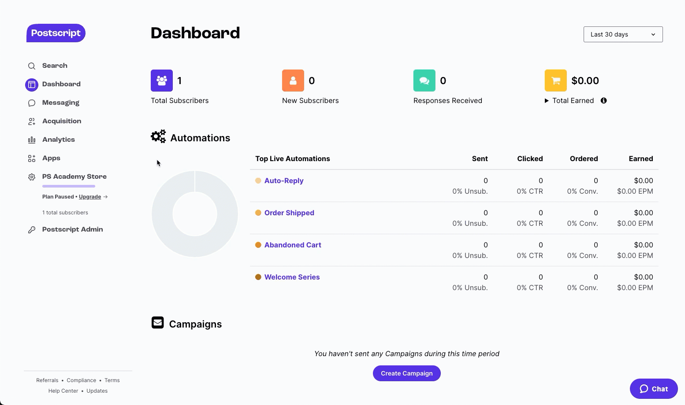Viewport: 685px width, 405px height.
Task: Click the Search magnifier icon
Action: [x=32, y=66]
